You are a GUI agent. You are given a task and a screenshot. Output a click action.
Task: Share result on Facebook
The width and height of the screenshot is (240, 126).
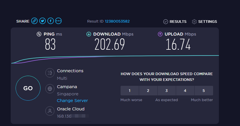(x=51, y=21)
